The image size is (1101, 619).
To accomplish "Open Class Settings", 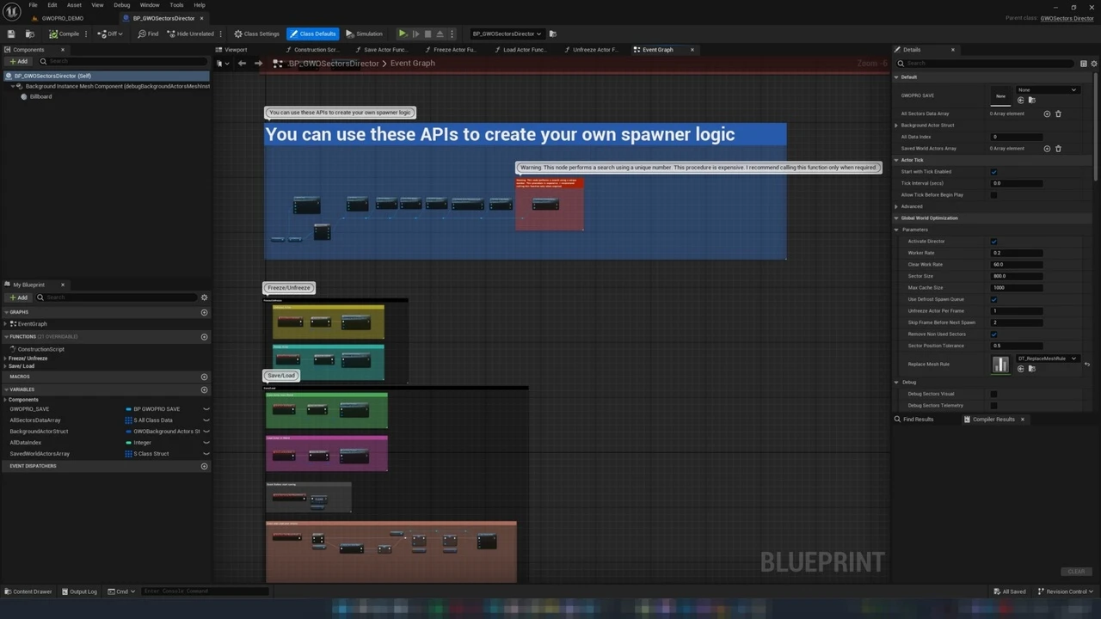I will (256, 34).
